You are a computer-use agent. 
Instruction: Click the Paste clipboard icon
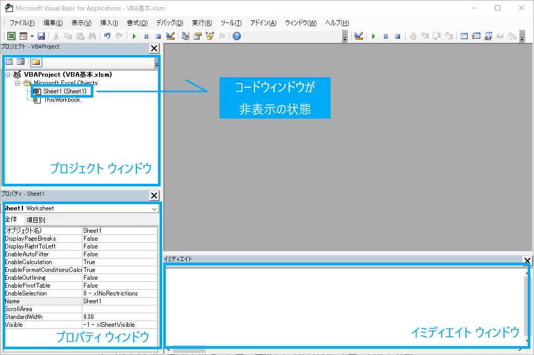(80, 36)
